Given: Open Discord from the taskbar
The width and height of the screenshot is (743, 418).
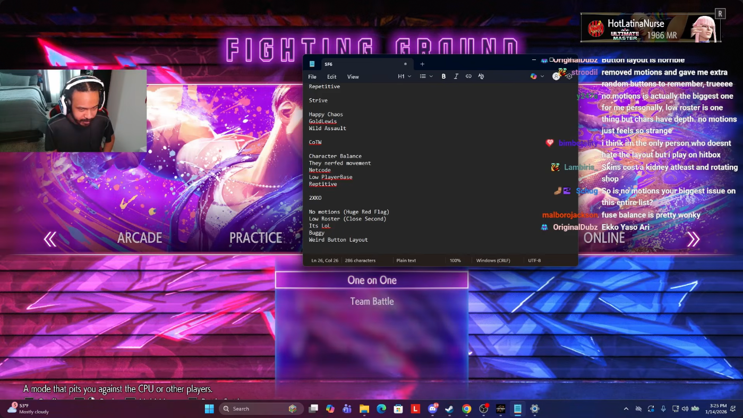Looking at the screenshot, I should (x=432, y=409).
